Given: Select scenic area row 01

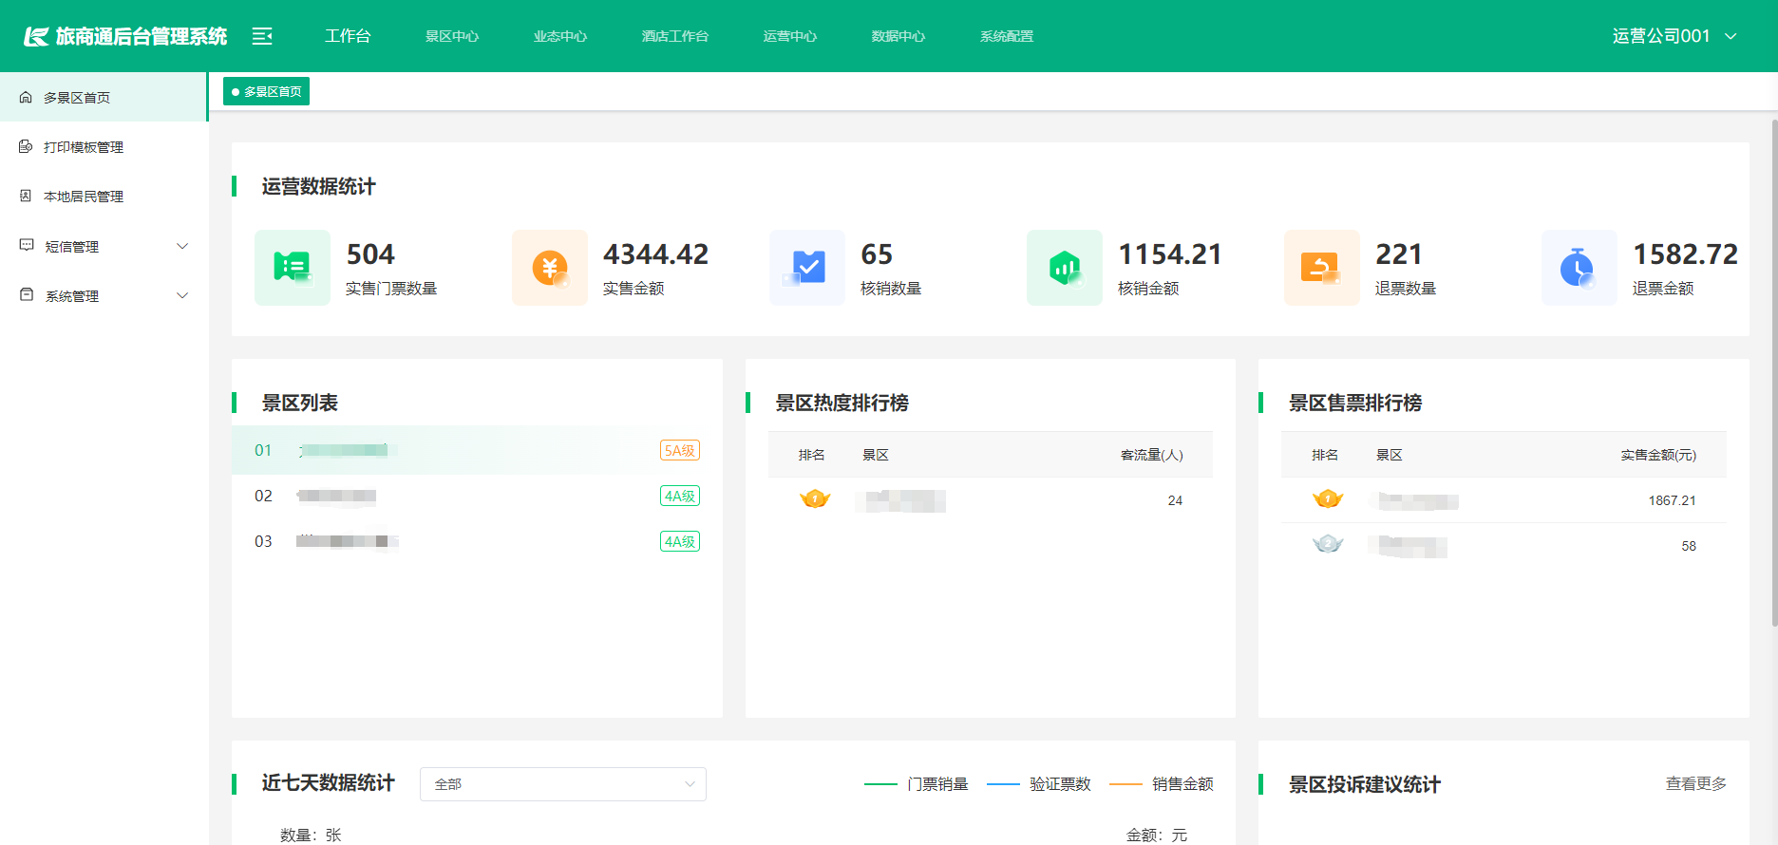Looking at the screenshot, I should (x=477, y=450).
